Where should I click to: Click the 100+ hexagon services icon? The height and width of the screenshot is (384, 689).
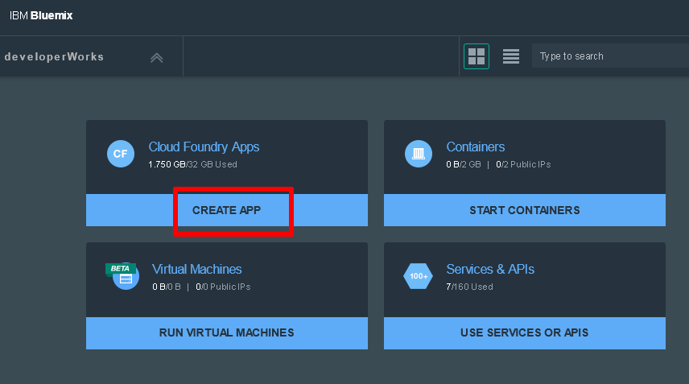click(x=418, y=276)
